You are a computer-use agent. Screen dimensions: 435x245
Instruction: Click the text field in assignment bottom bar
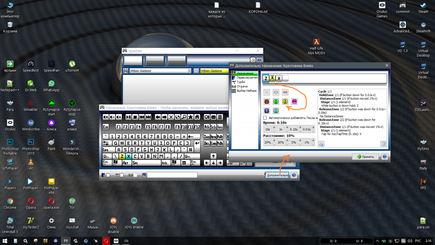point(172,175)
